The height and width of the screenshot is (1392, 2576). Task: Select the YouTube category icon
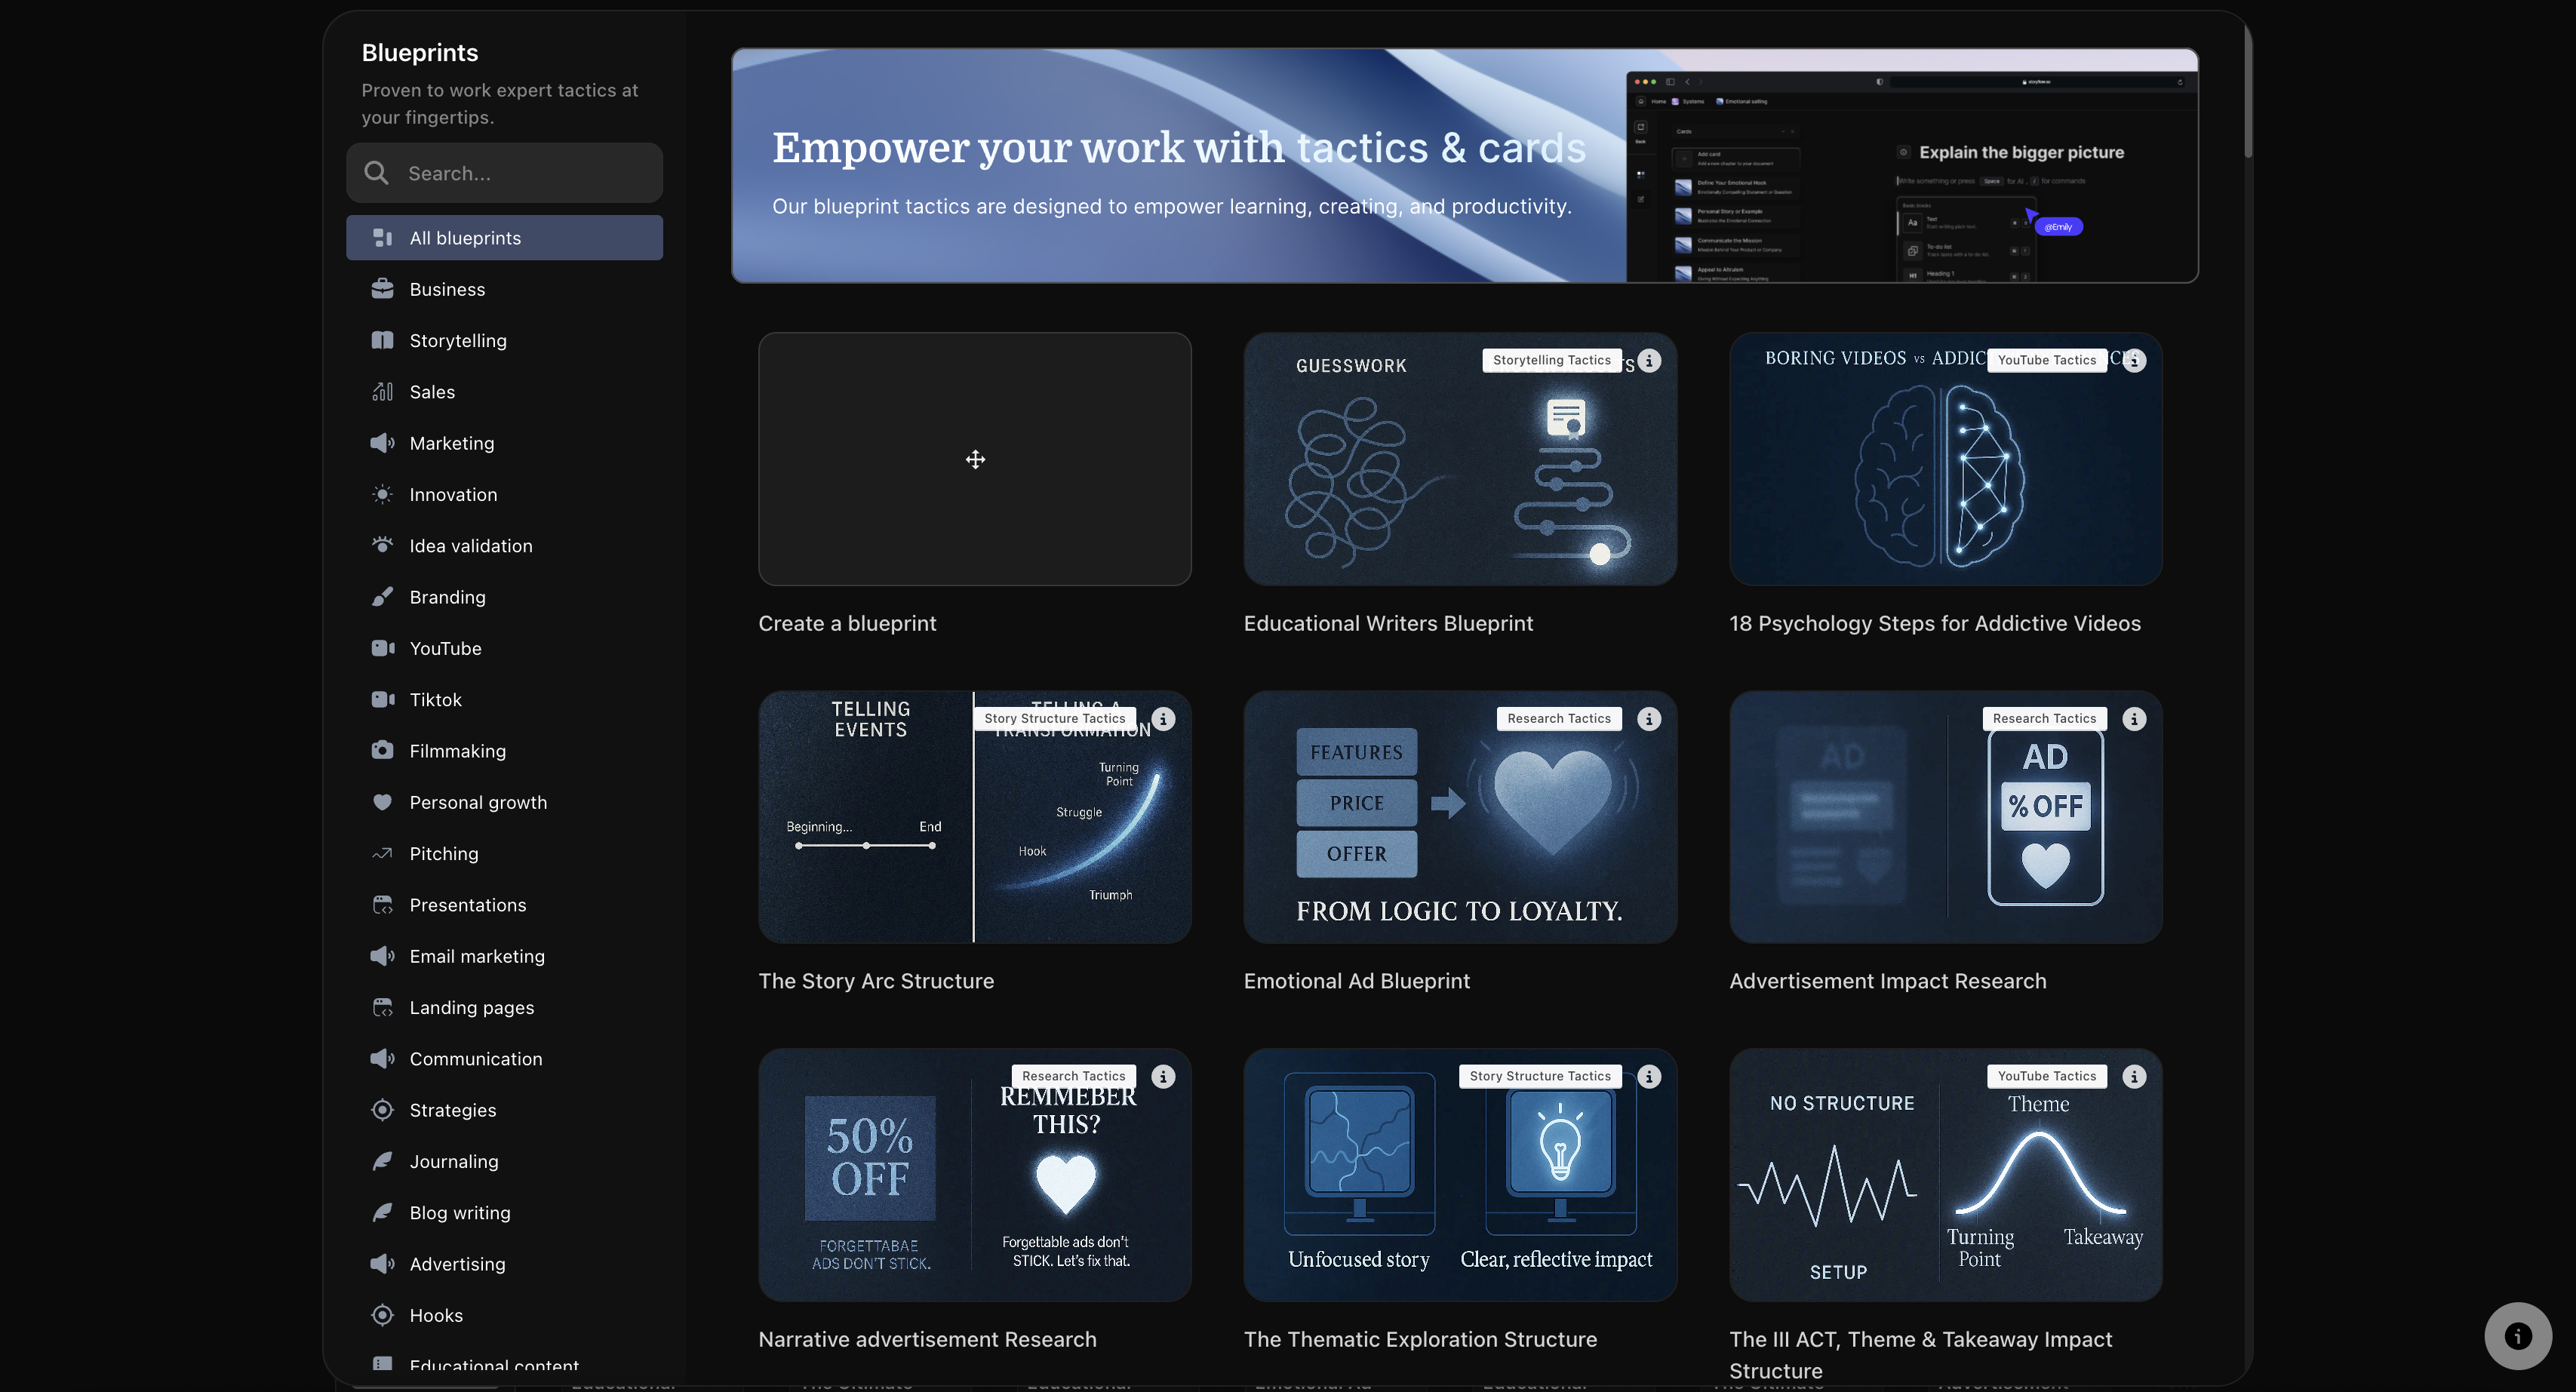(x=383, y=648)
